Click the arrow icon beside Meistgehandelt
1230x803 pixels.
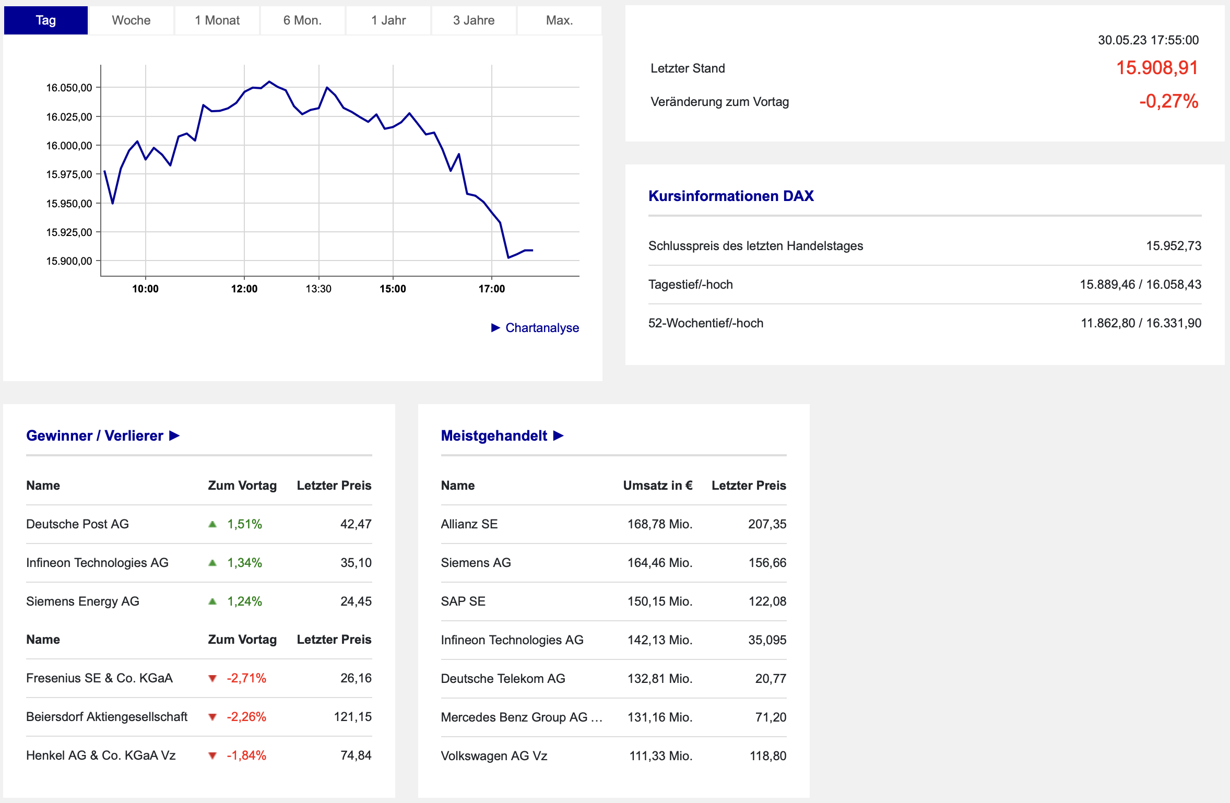(x=558, y=435)
